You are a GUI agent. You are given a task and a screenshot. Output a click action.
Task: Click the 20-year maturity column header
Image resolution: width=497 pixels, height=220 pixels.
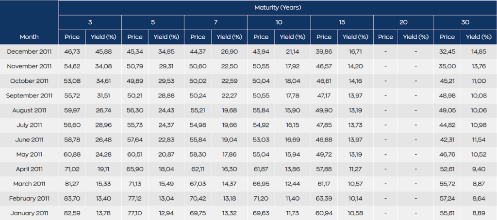tap(403, 22)
